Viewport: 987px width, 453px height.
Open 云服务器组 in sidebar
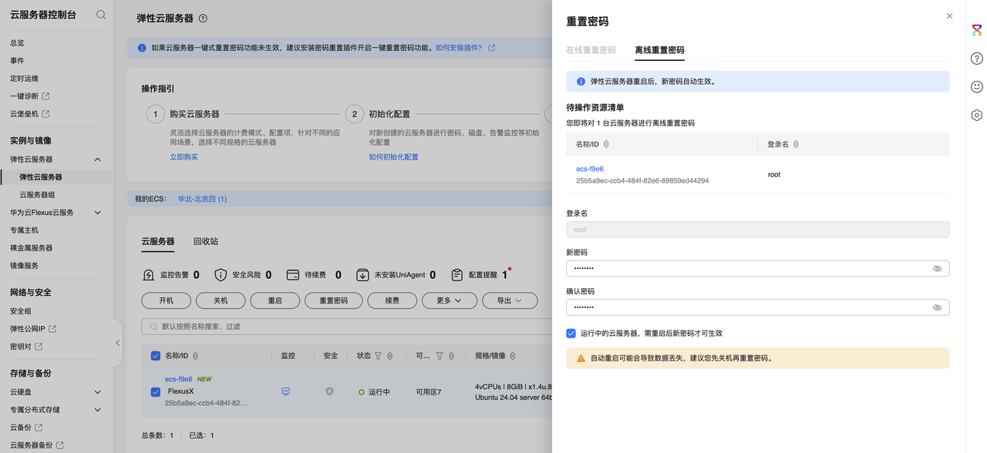[x=37, y=195]
